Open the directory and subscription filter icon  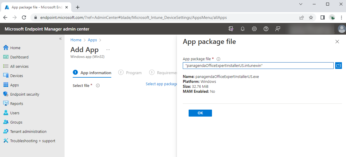[231, 29]
